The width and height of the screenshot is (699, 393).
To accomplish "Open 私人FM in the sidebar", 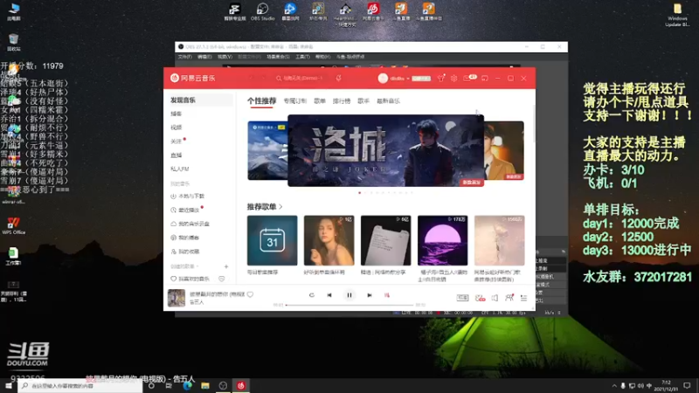I will tap(180, 169).
